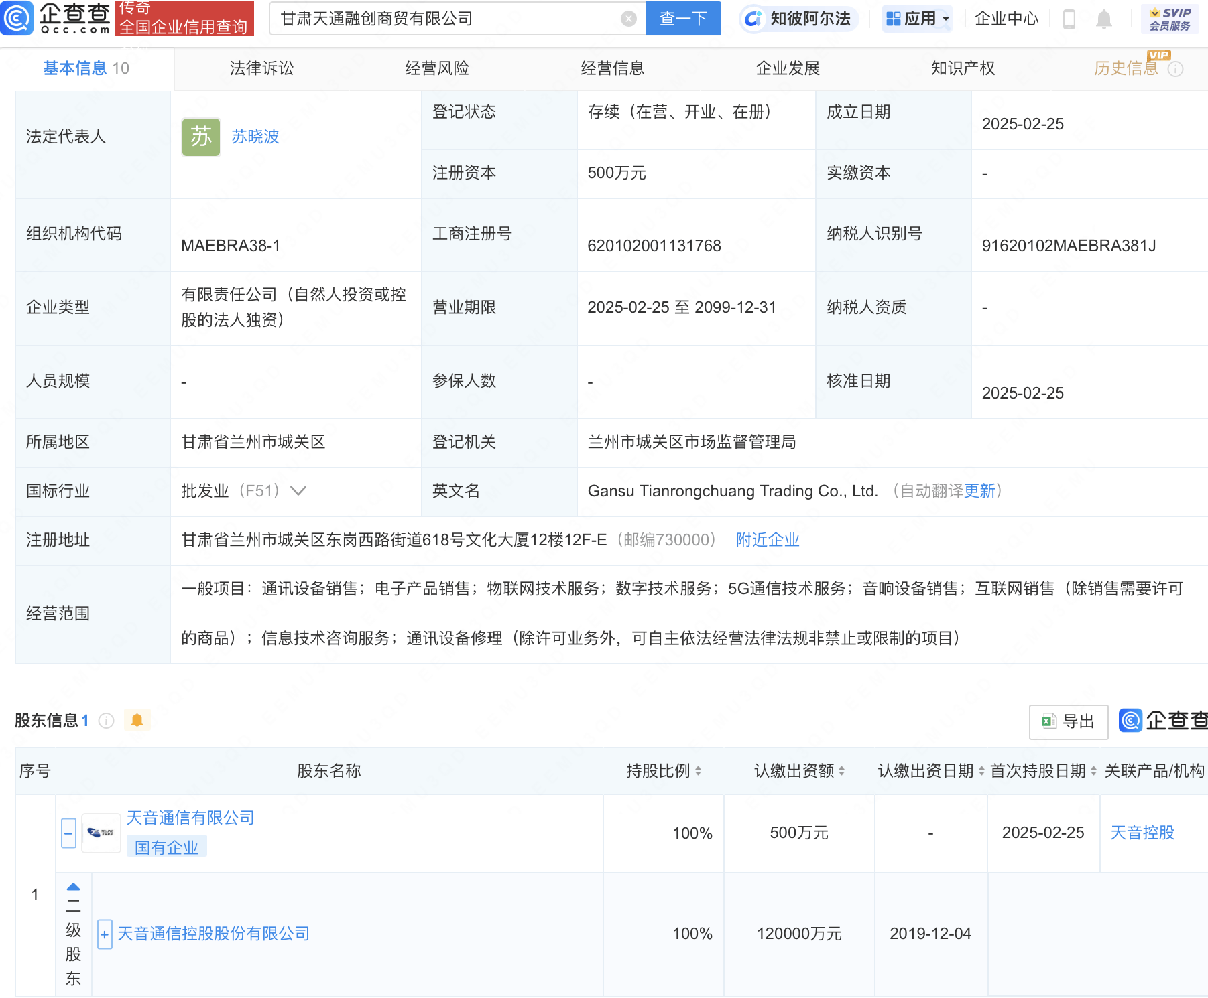Collapse the 天音通信有限公司 shareholder row

tap(68, 833)
